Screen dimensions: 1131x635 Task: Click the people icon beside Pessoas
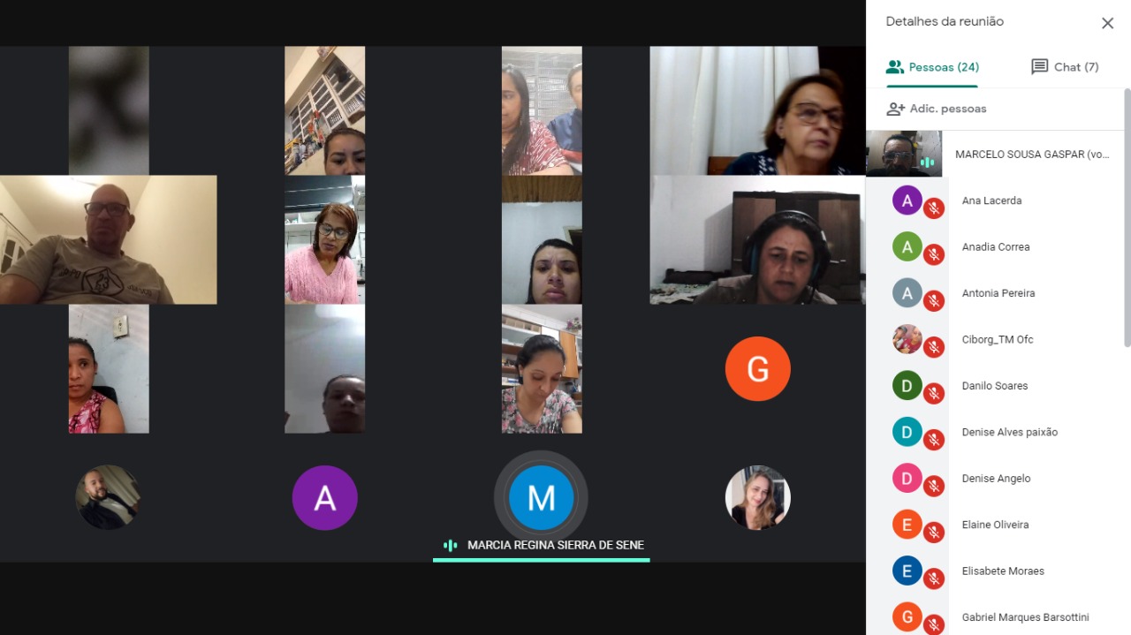895,67
